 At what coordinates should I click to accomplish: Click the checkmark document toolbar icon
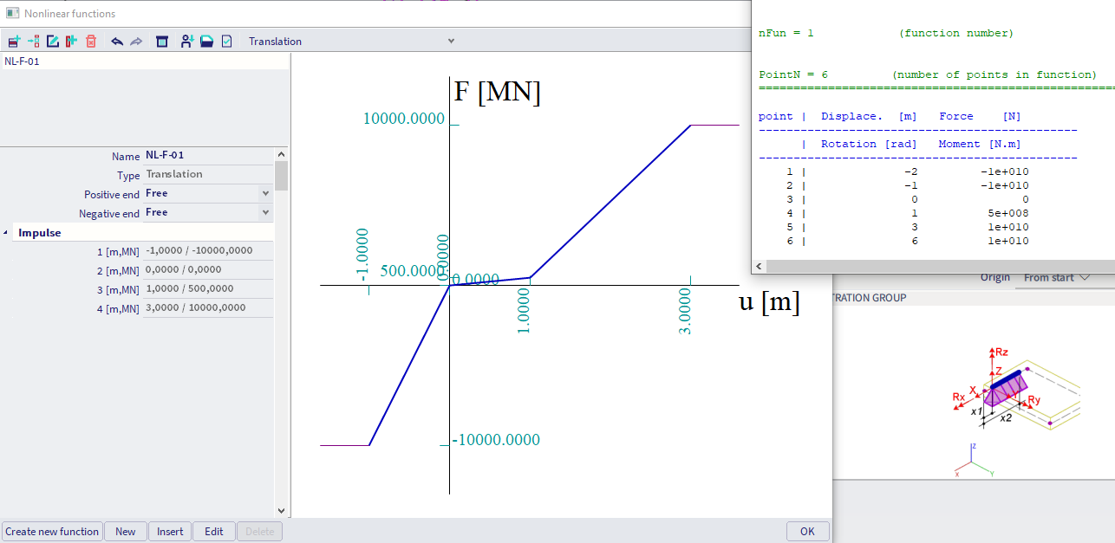point(226,42)
